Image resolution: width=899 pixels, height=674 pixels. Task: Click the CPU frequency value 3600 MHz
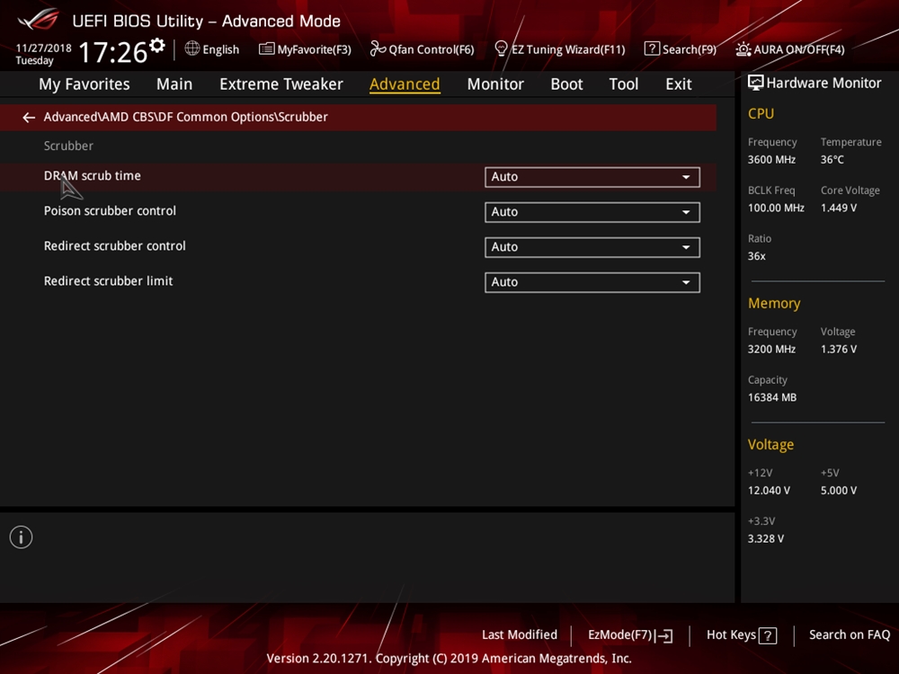(x=771, y=160)
